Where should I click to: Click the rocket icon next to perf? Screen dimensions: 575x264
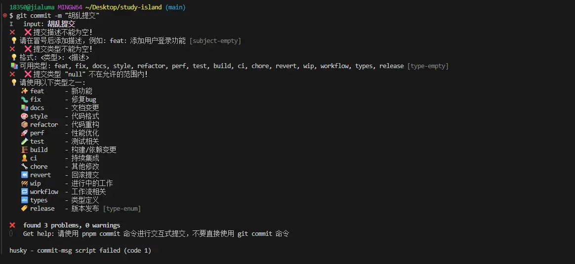pos(24,133)
